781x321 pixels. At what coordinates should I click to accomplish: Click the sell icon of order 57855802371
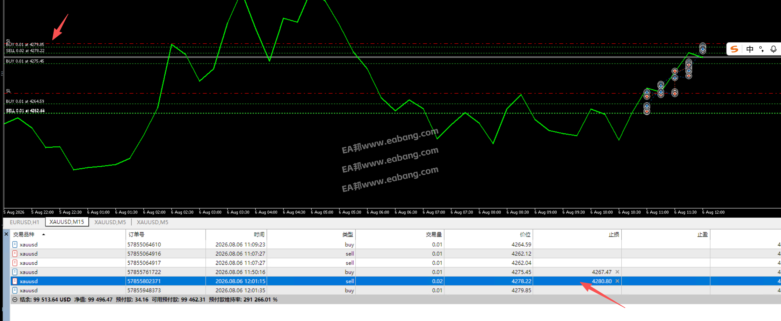15,281
